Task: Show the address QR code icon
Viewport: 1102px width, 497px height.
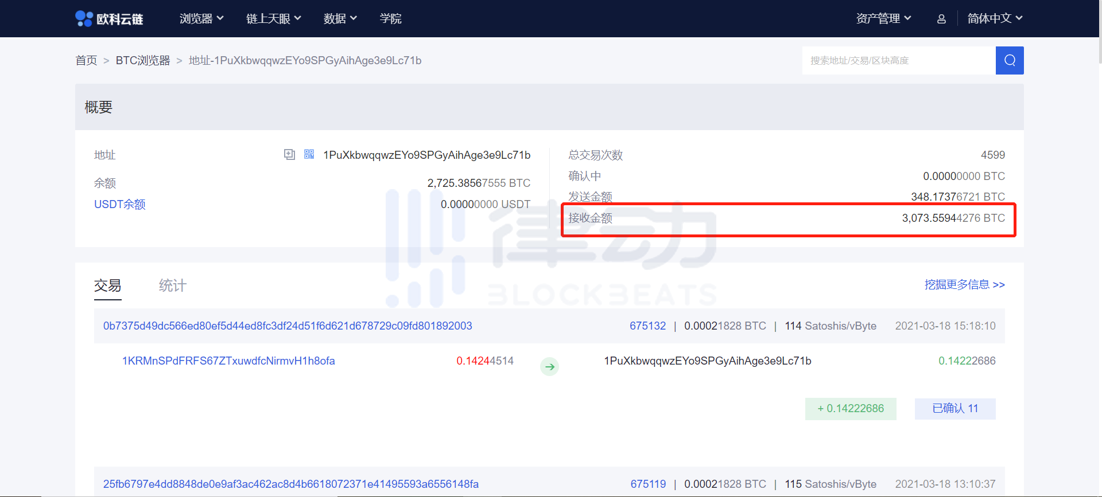Action: [x=309, y=154]
